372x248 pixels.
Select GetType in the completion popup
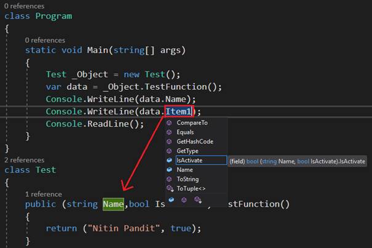point(188,151)
